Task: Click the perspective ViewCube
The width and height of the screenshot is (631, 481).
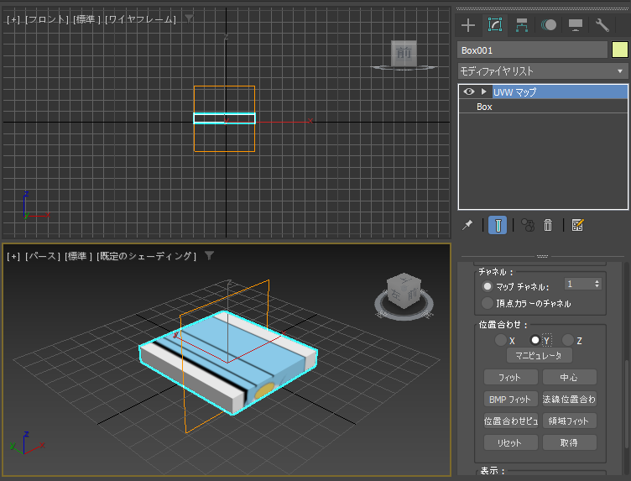Action: pos(404,290)
